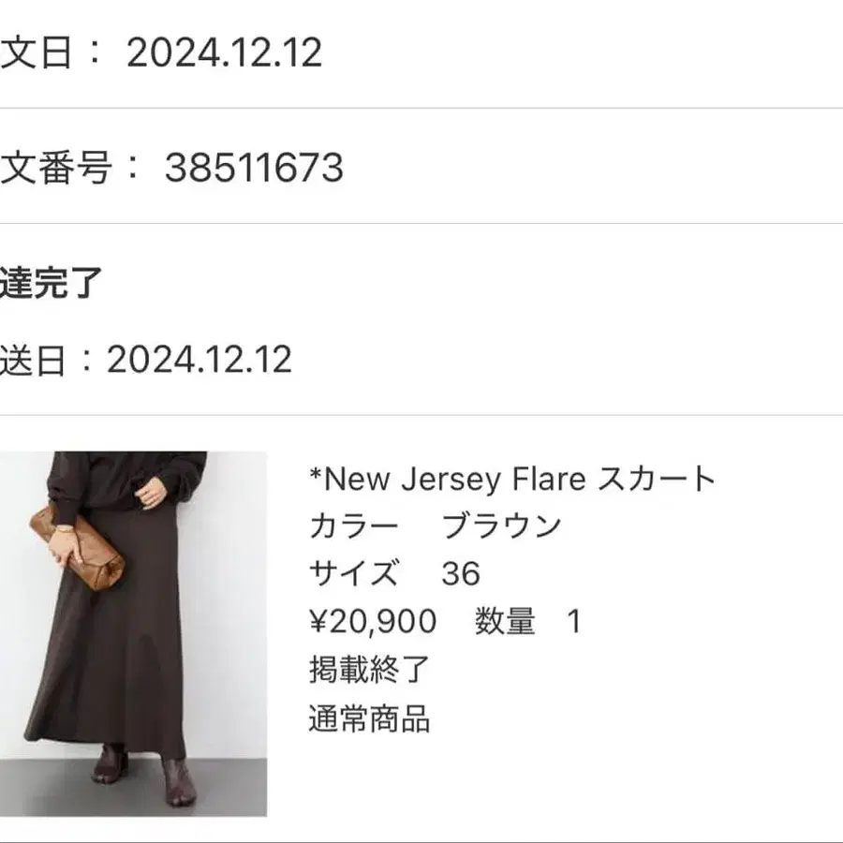Click the 掲載終了 listing ended label
This screenshot has height=843, width=843.
[369, 670]
